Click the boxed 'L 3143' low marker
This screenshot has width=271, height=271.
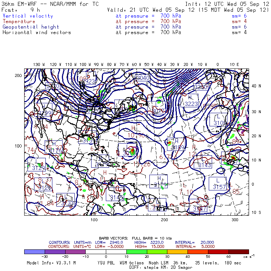click(x=203, y=162)
